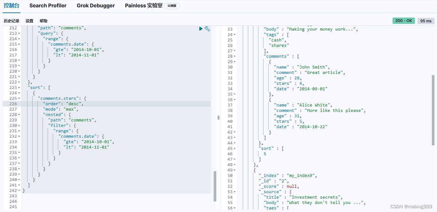Fold the _source object at line 53
Image resolution: width=437 pixels, height=212 pixels.
point(234,192)
